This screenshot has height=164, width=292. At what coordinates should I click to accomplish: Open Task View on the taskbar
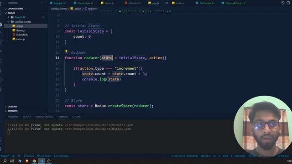pos(12,161)
